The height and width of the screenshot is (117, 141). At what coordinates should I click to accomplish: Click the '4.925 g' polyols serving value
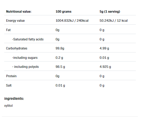click(105, 67)
